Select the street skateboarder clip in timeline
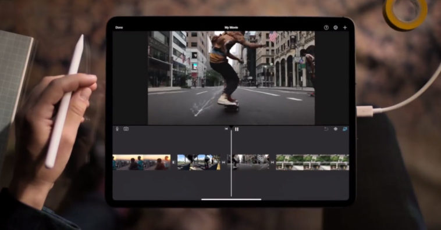Image resolution: width=441 pixels, height=230 pixels. pos(248,162)
